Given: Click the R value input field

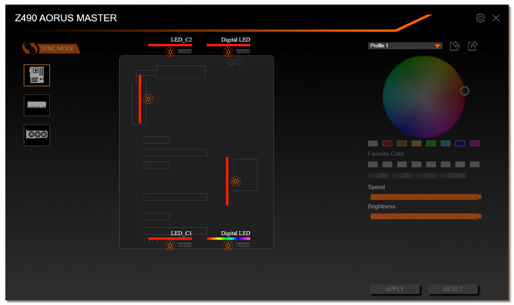Looking at the screenshot, I should pyautogui.click(x=382, y=176).
